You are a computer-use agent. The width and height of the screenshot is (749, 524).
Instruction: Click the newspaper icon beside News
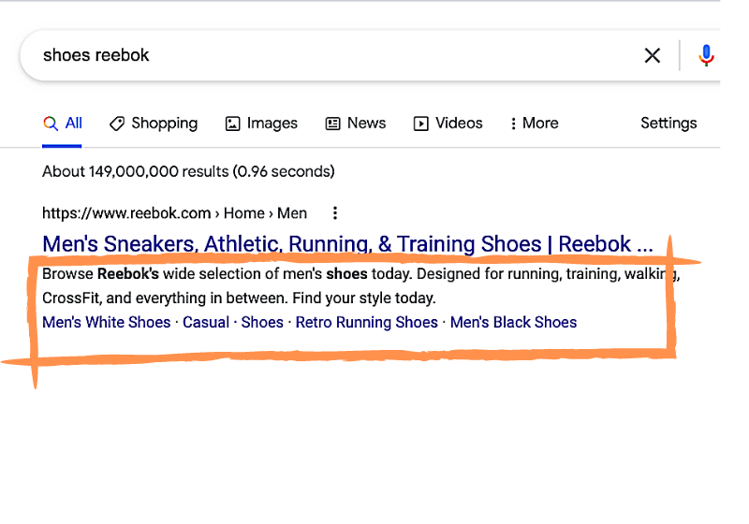[333, 124]
